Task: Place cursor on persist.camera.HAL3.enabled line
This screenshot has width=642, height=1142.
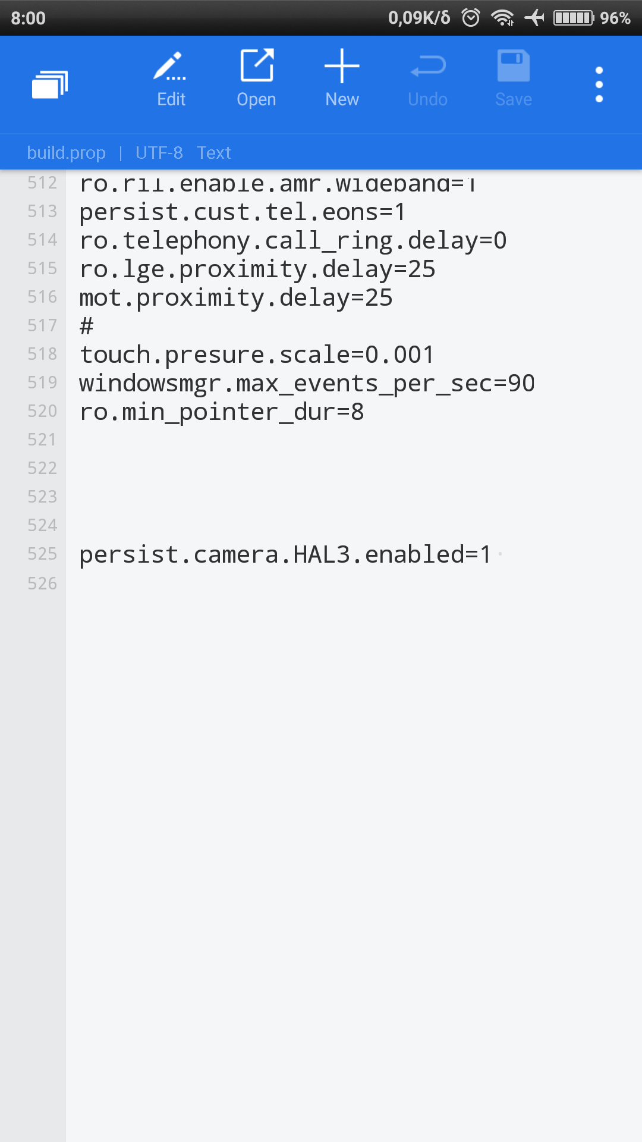Action: tap(285, 554)
